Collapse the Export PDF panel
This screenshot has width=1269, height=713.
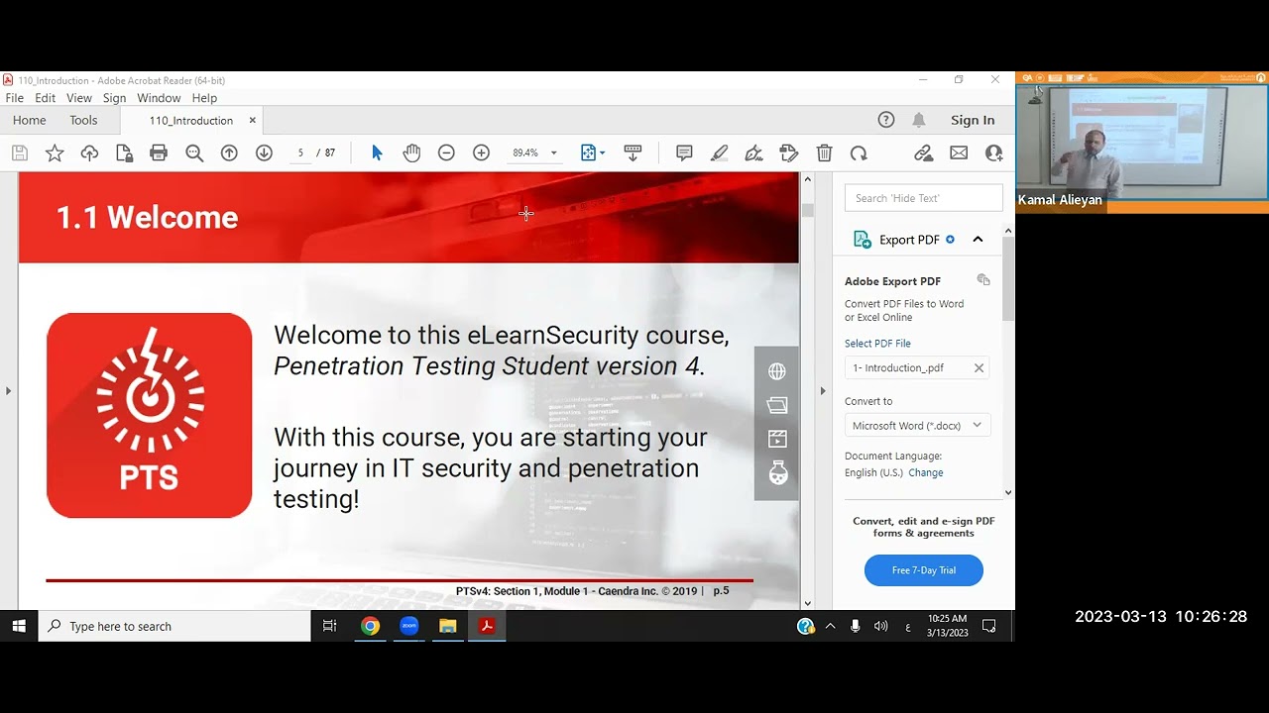978,239
